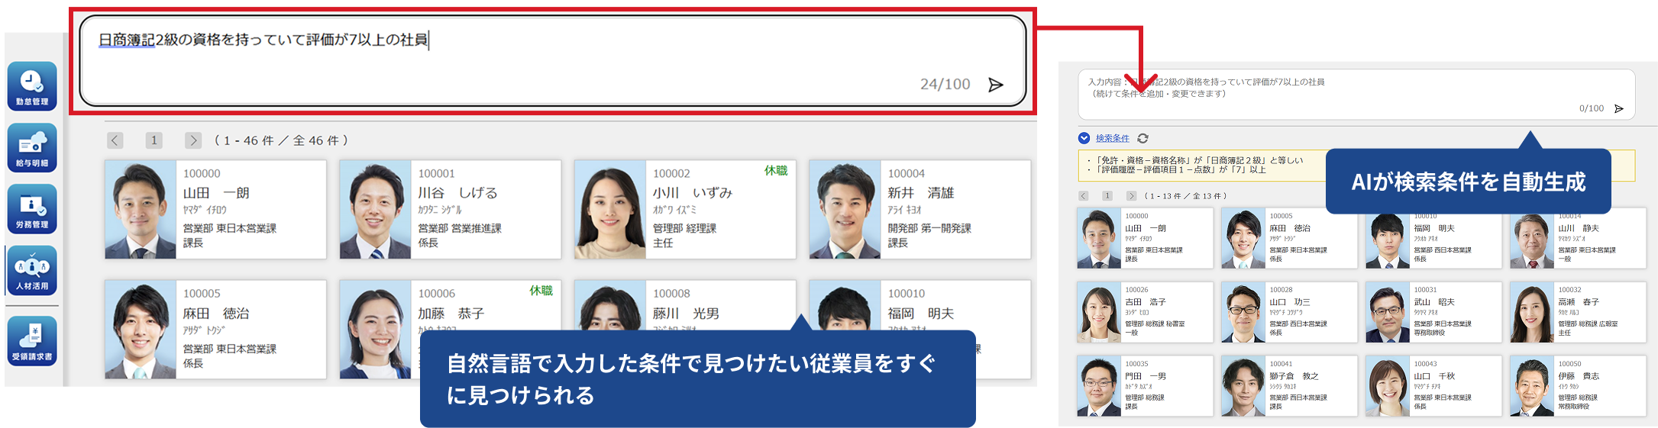Open 福岡 明夫 card in the 13件 results

coord(1433,239)
